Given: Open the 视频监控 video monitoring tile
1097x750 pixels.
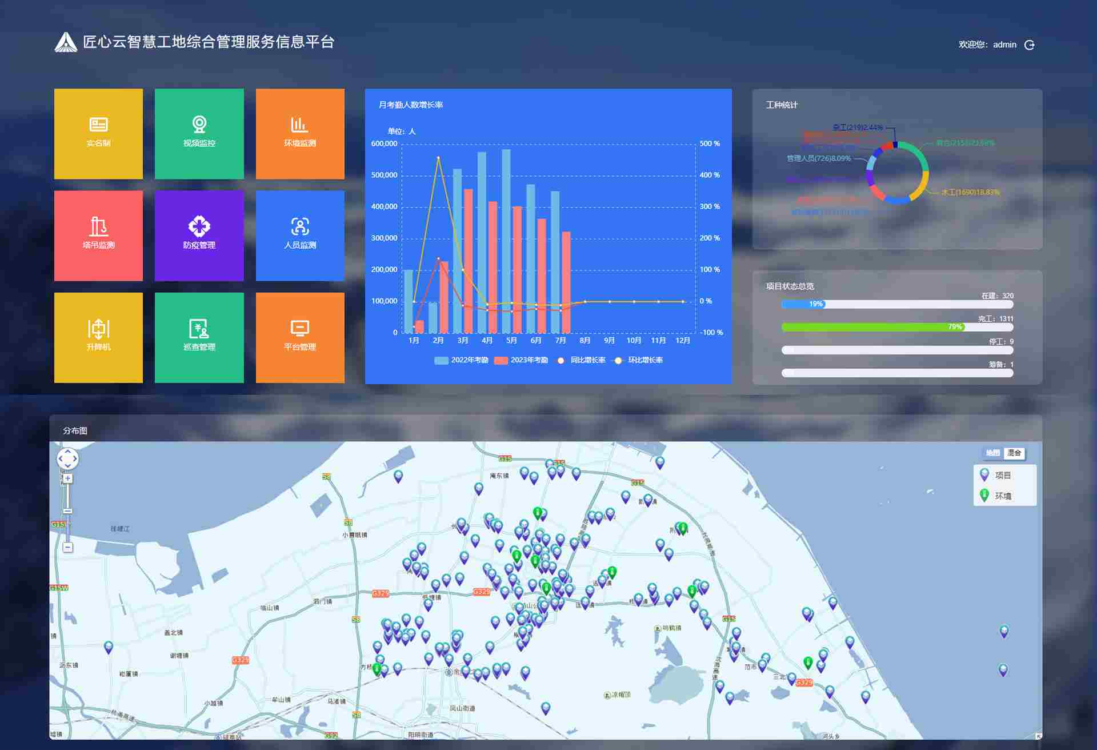Looking at the screenshot, I should (x=199, y=133).
